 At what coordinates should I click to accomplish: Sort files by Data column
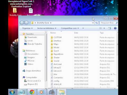(76, 33)
